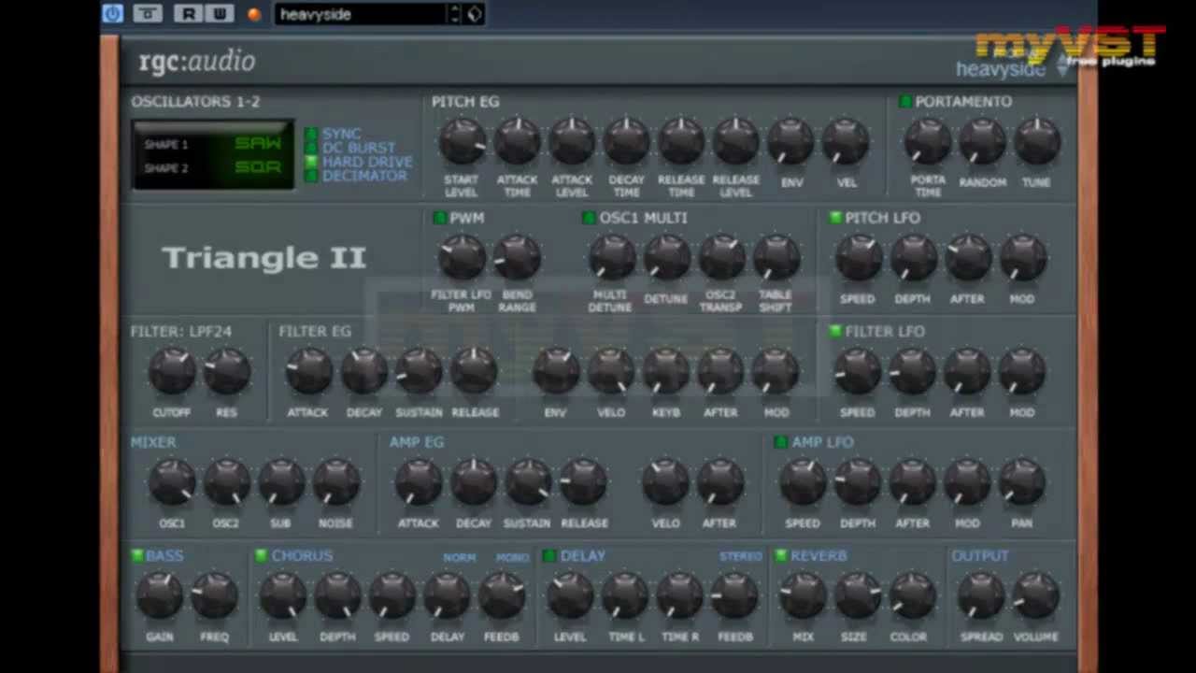Toggle the PWM section LED
Viewport: 1196px width, 673px height.
point(440,218)
